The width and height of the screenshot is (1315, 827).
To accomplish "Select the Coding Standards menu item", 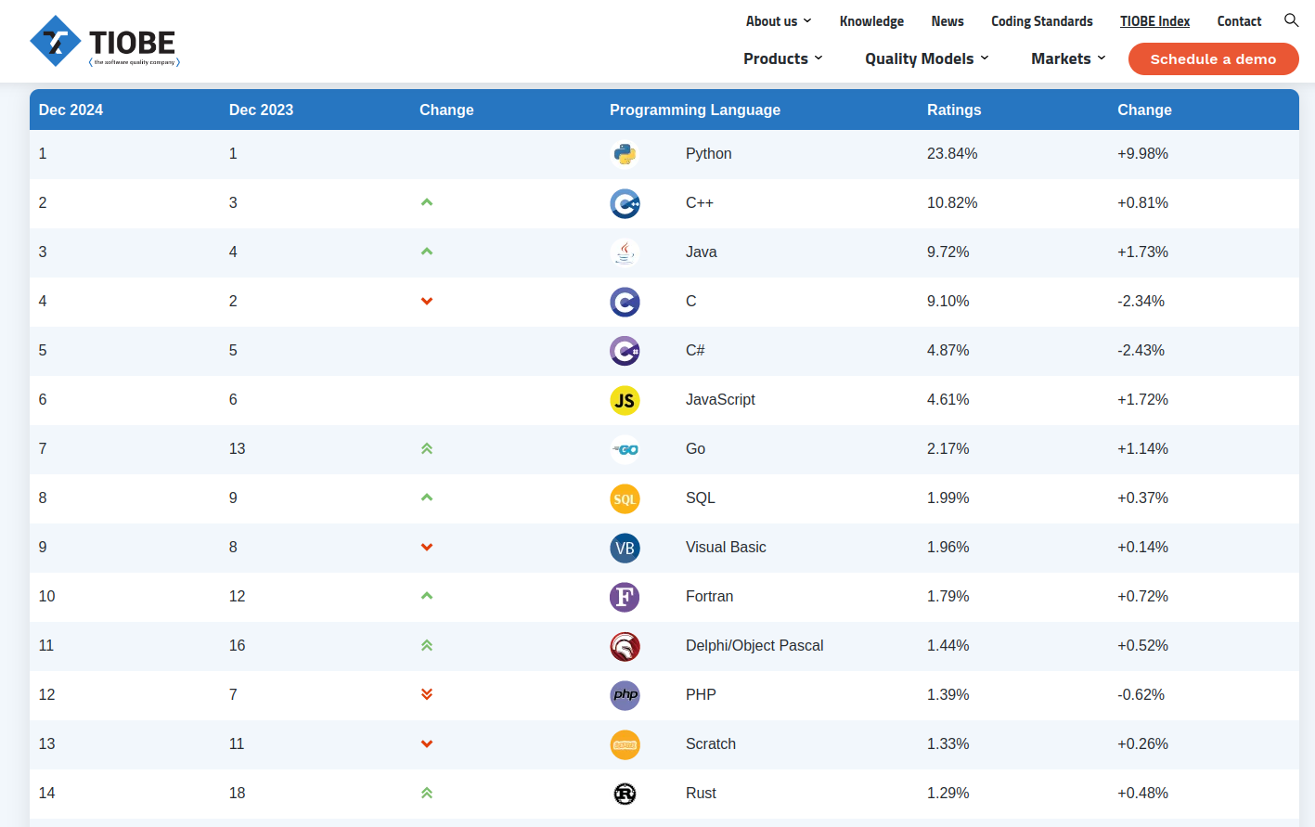I will 1041,20.
